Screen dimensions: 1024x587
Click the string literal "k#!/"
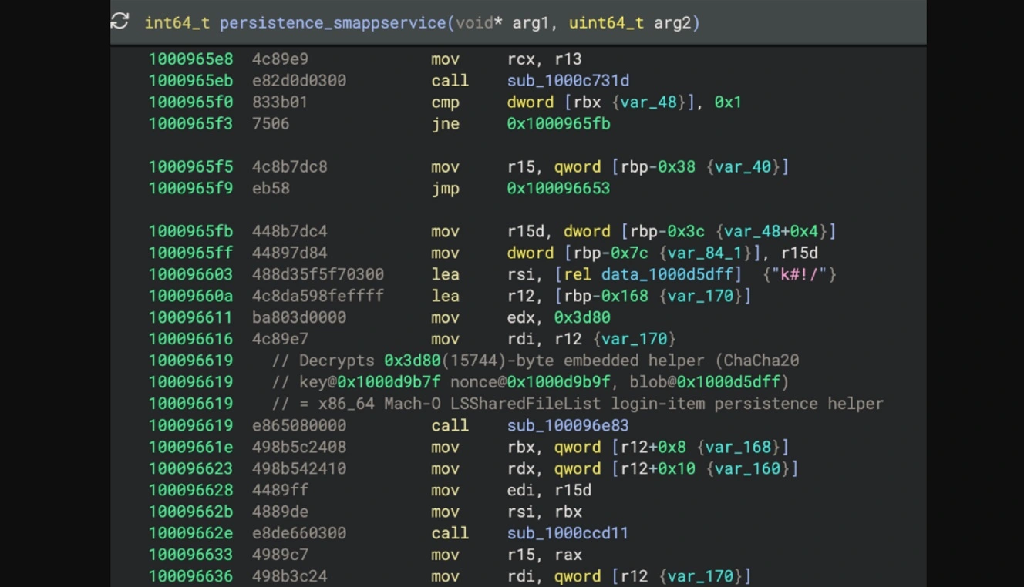[x=799, y=275]
